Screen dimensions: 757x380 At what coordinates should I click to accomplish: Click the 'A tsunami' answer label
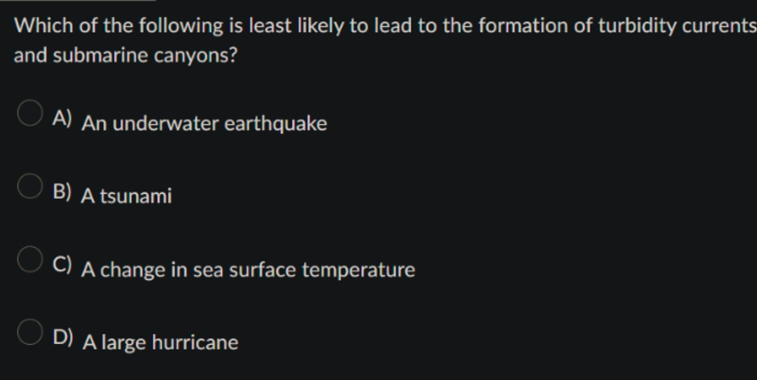point(127,196)
